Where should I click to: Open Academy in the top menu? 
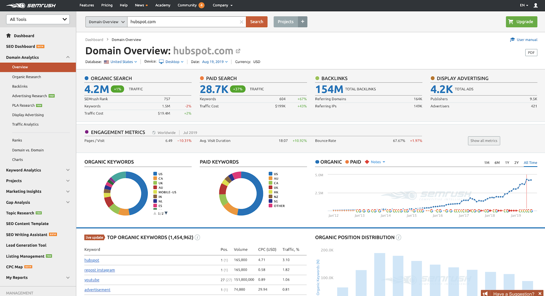tap(163, 5)
